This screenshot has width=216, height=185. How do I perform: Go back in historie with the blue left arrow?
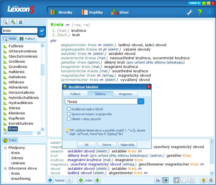(x=50, y=180)
